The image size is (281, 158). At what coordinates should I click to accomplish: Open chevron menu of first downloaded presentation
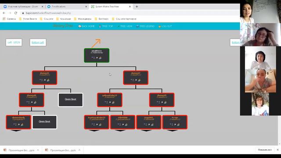point(38,150)
